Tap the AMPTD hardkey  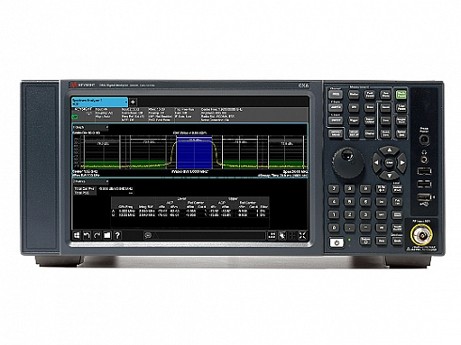pos(335,107)
